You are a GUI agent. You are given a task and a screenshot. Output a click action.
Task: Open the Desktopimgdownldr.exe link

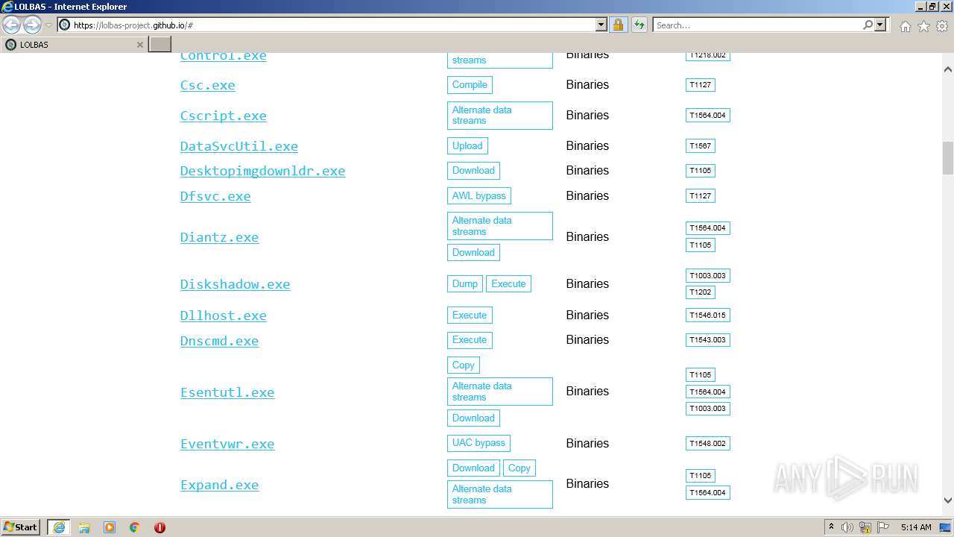(262, 171)
